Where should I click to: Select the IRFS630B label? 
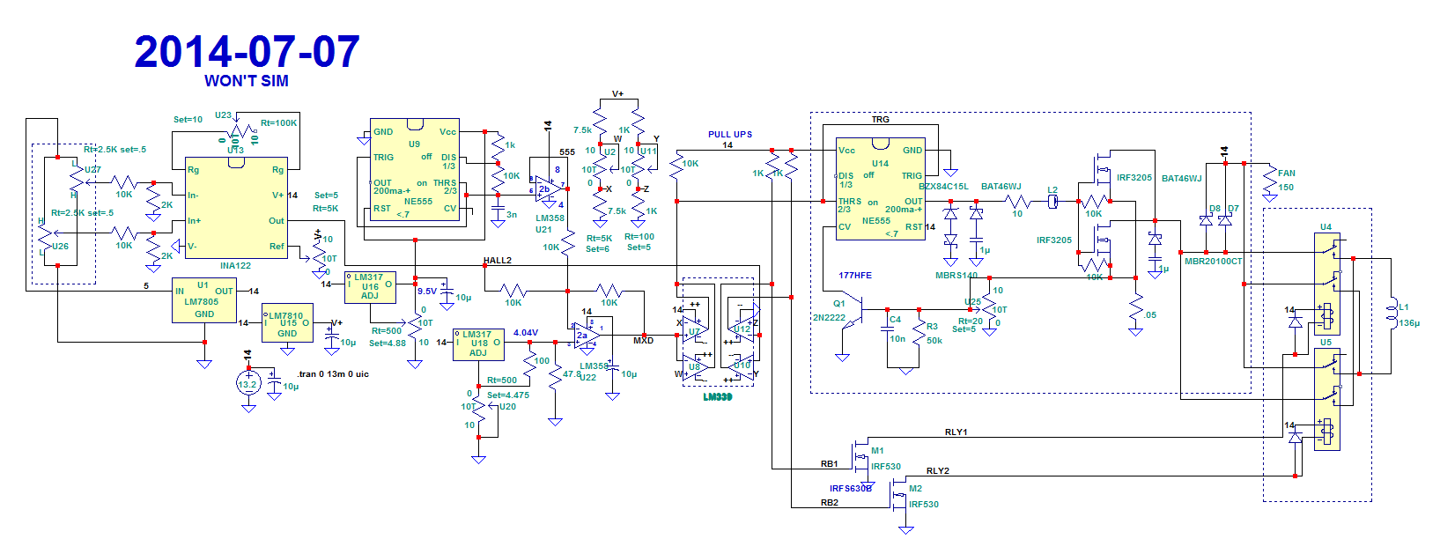[851, 488]
